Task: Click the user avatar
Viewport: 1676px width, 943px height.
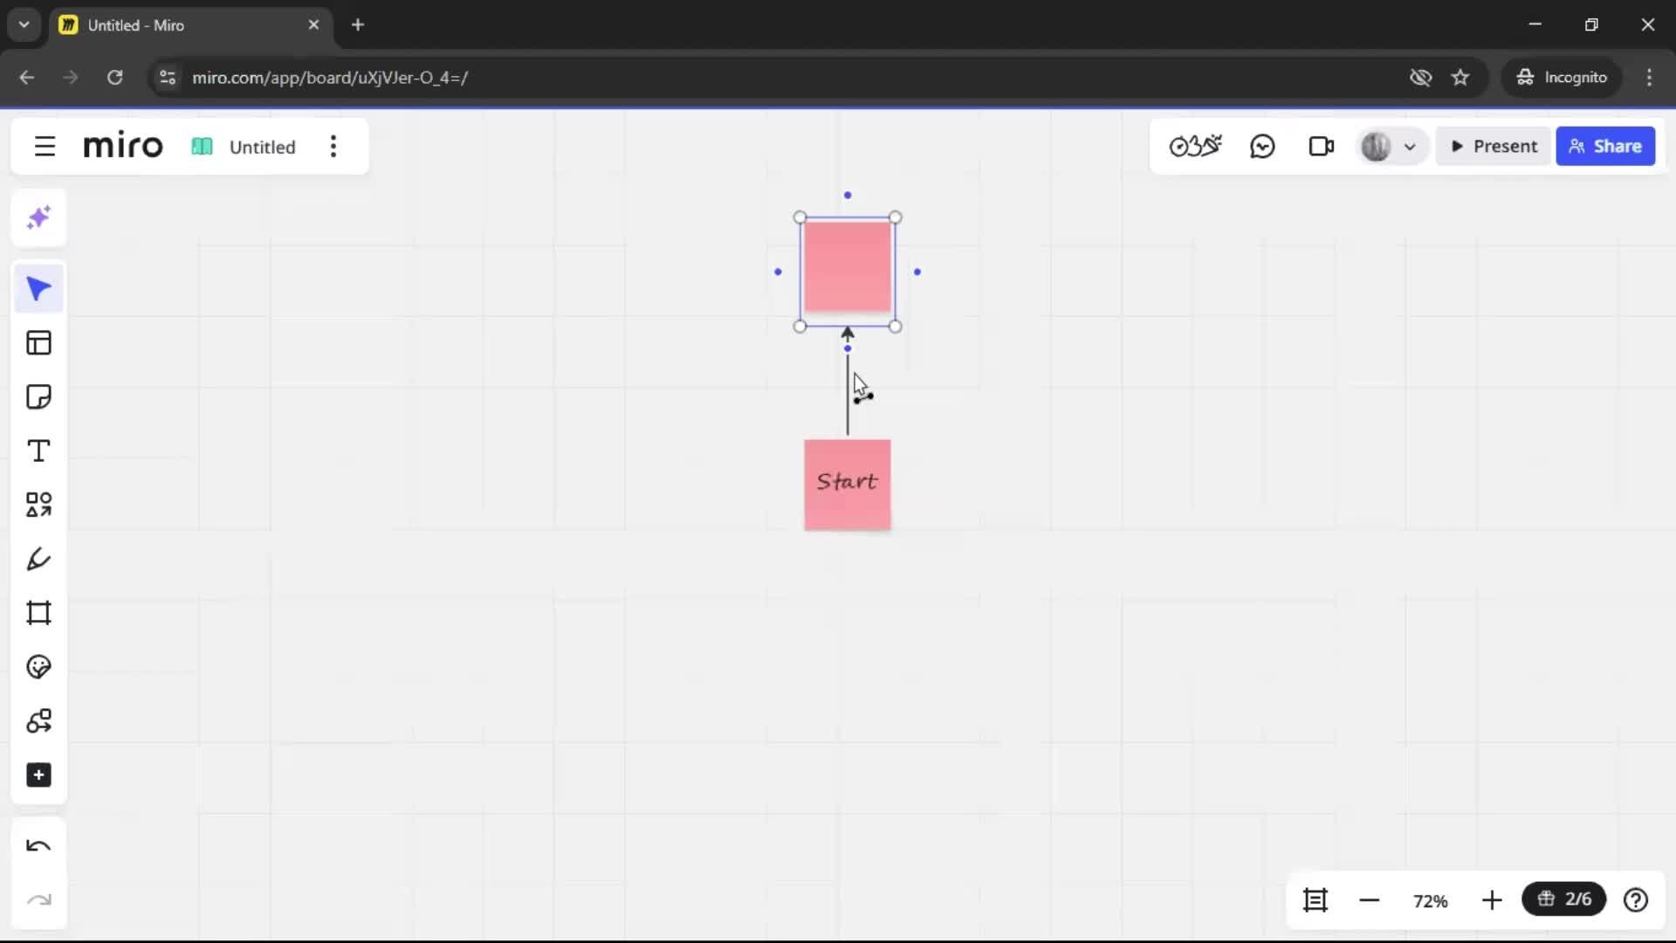Action: [1376, 147]
